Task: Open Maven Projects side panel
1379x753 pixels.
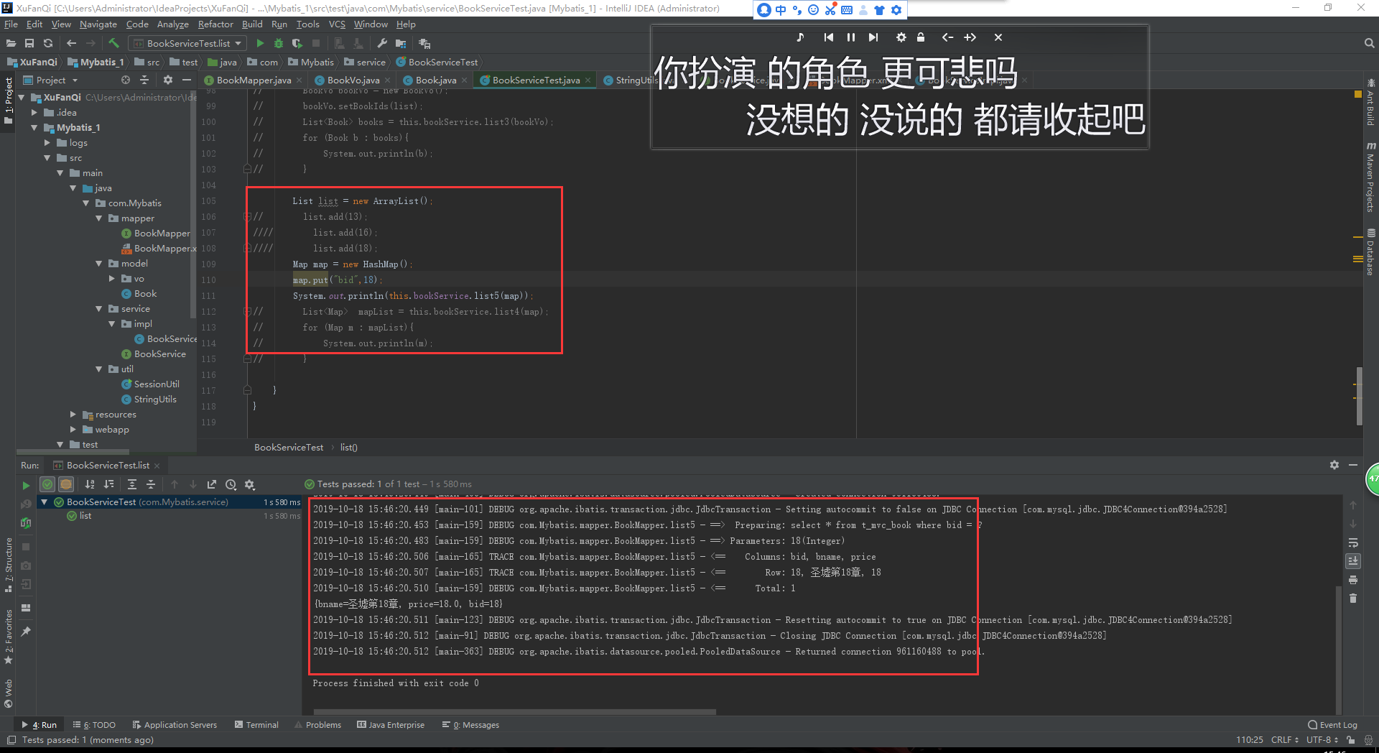Action: coord(1370,177)
